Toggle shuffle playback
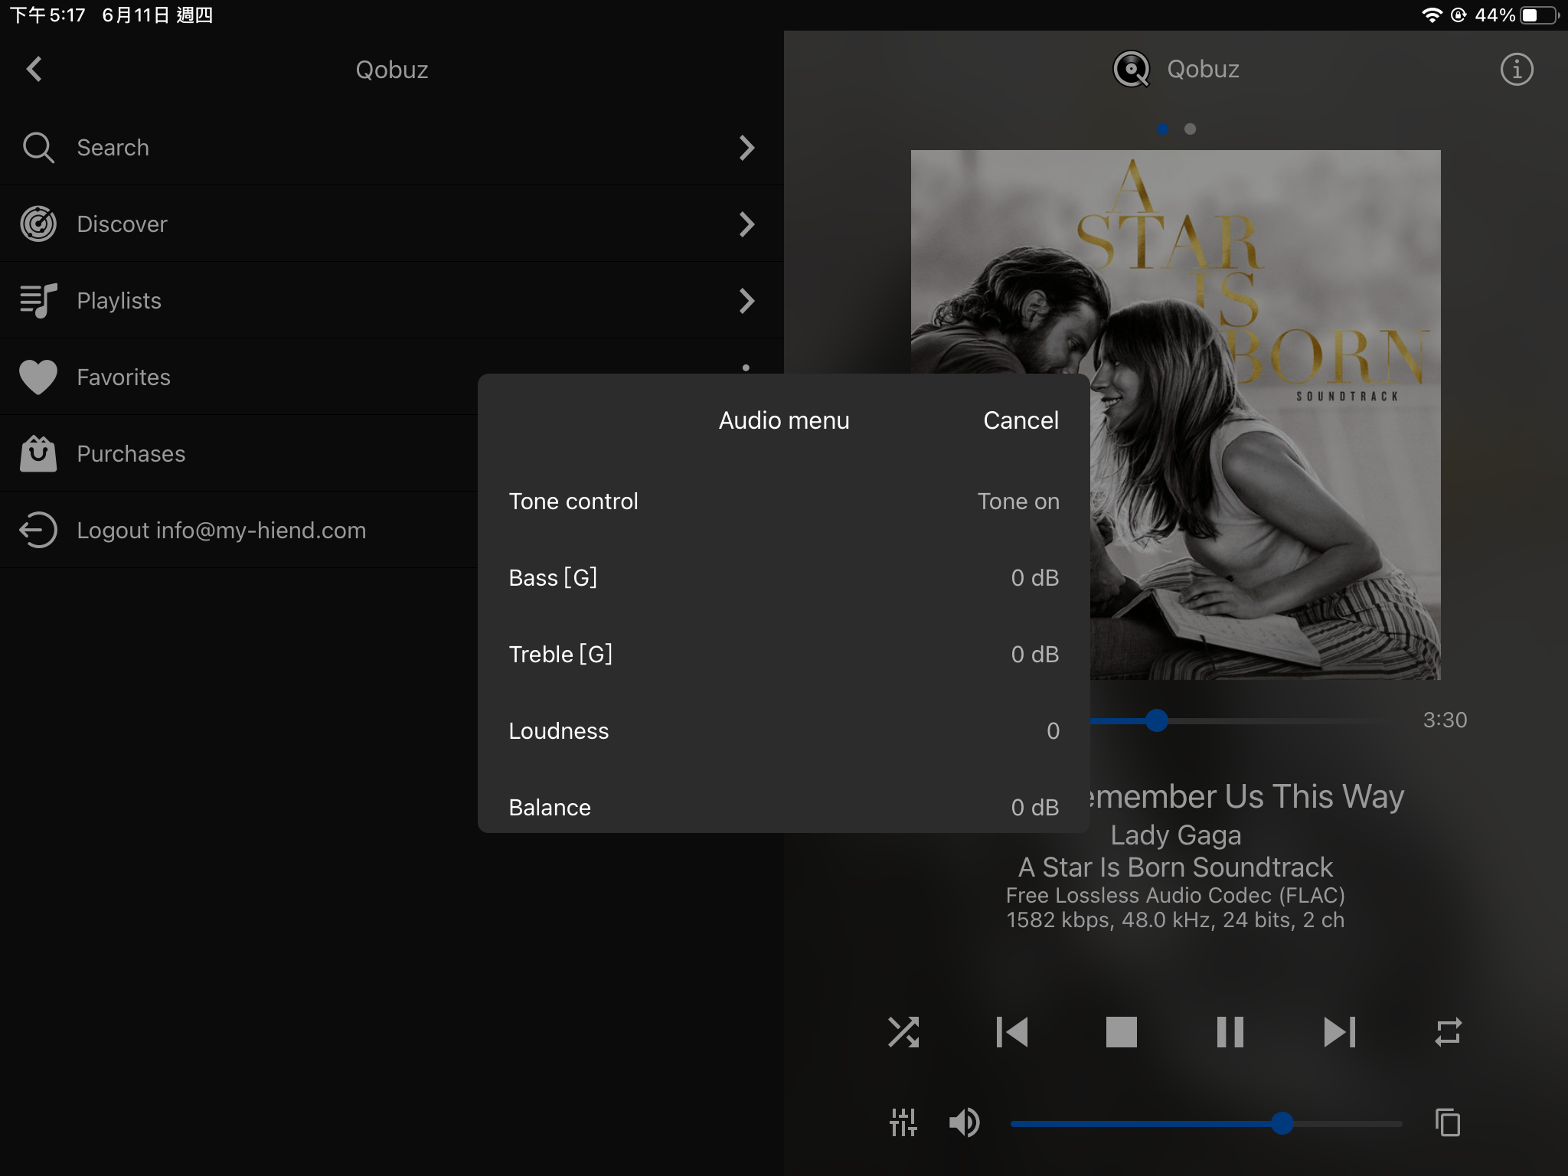Viewport: 1568px width, 1176px height. pyautogui.click(x=903, y=1032)
